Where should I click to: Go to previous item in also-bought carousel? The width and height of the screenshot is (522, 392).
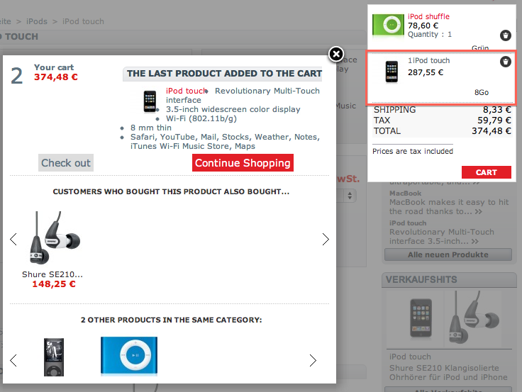point(13,239)
